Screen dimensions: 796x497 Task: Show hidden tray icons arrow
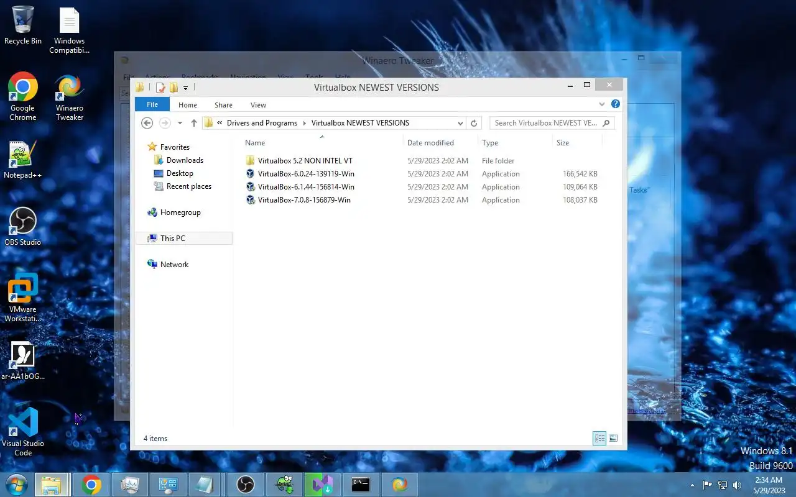click(692, 485)
